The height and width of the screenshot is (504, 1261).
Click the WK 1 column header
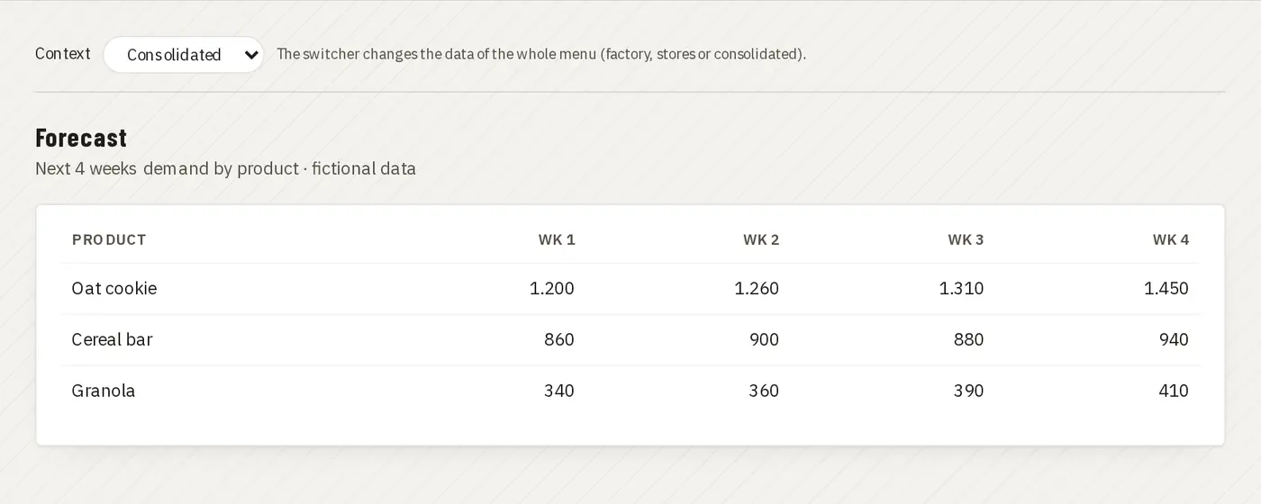[557, 239]
